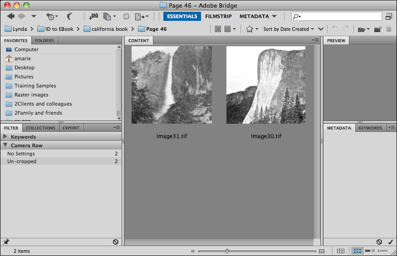397x256 pixels.
Task: Toggle the Un-cropped filter
Action: tap(61, 161)
